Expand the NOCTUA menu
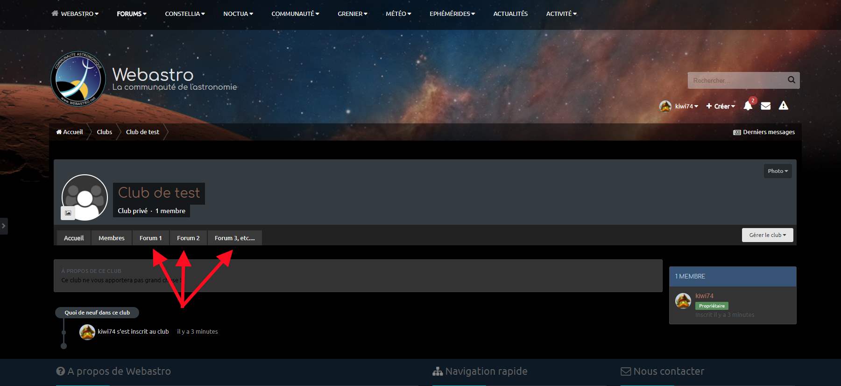Screen dimensions: 841x386 238,14
